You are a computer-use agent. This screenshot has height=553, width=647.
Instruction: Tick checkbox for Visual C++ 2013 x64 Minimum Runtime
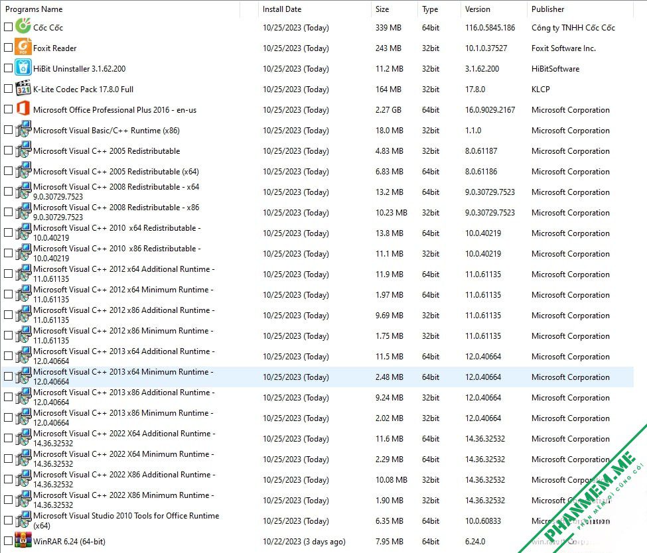(8, 377)
